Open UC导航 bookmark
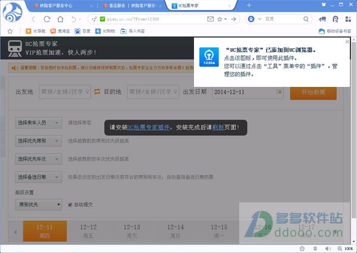This screenshot has width=357, height=253. click(35, 31)
